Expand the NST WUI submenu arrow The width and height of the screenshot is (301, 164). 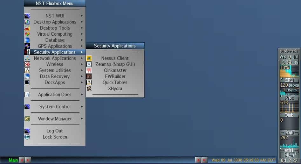coord(82,16)
